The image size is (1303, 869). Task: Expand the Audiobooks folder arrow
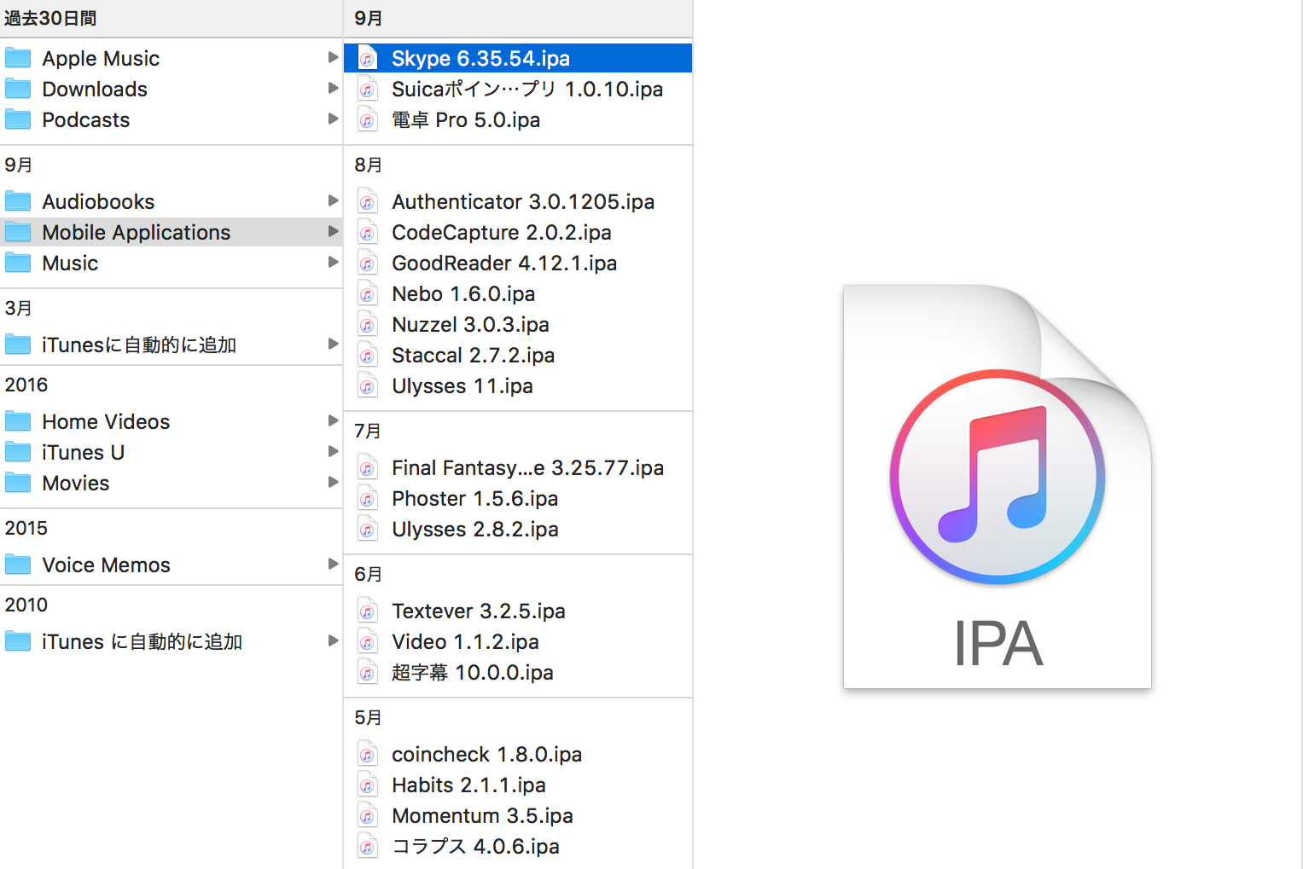pos(333,200)
